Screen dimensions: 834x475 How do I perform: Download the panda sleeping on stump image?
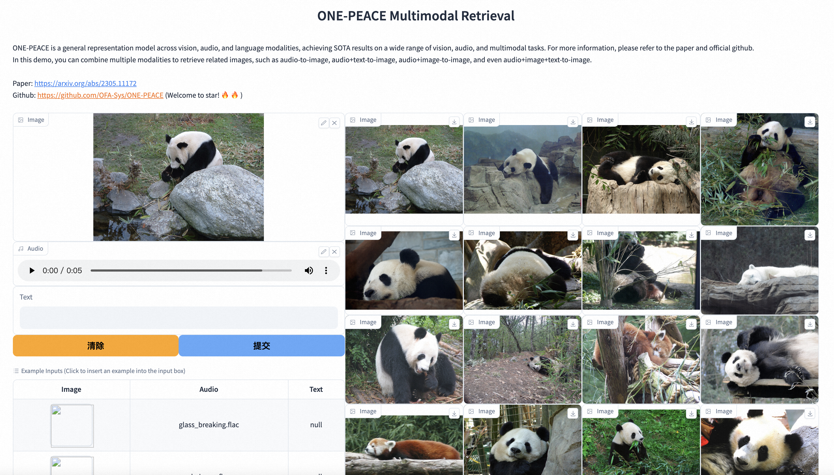coord(691,122)
